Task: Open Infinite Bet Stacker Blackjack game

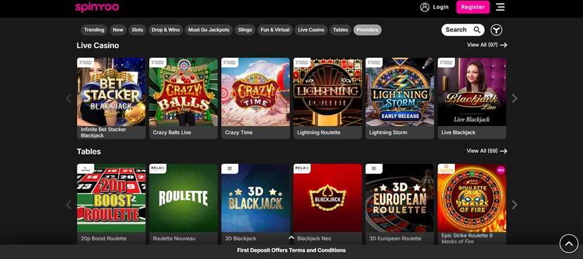Action: tap(111, 98)
